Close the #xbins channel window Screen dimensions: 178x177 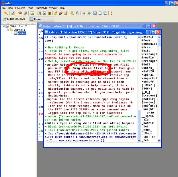[158, 32]
